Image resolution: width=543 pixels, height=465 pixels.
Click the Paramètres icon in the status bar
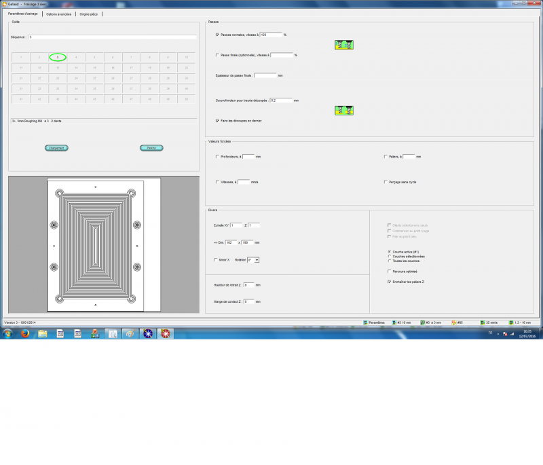366,322
